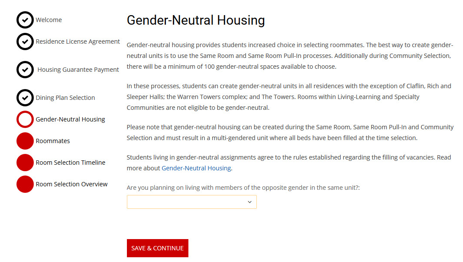
Task: Go to the Welcome step label
Action: 49,20
